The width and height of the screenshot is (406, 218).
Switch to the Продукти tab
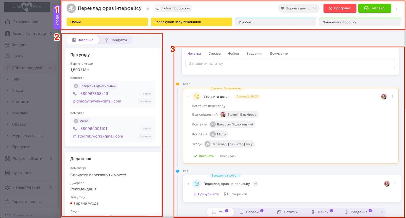(x=116, y=40)
